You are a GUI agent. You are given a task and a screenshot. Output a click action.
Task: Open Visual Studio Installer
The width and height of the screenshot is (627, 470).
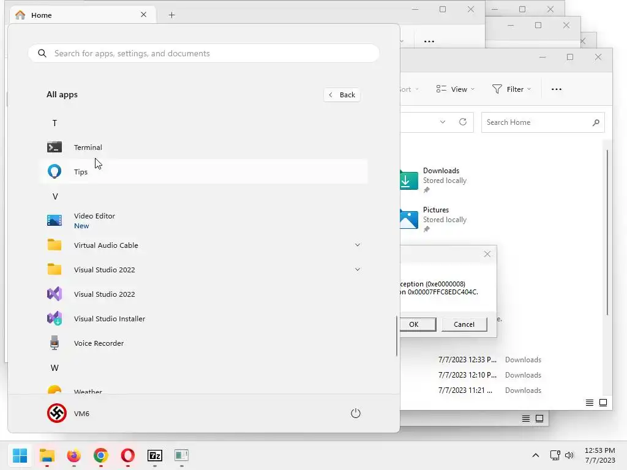[203, 318]
